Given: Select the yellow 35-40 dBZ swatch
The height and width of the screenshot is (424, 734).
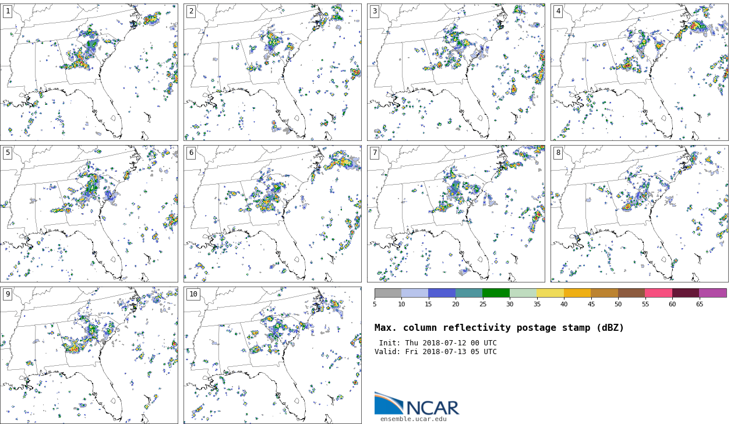Looking at the screenshot, I should coord(550,293).
